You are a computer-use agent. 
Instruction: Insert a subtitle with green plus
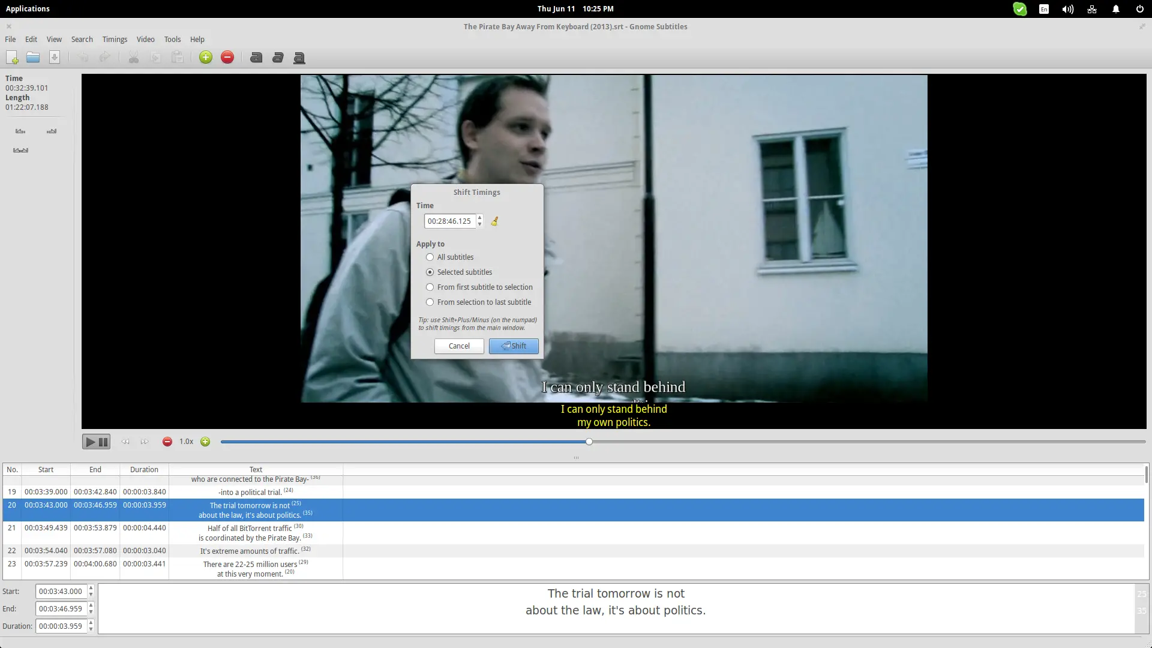206,58
